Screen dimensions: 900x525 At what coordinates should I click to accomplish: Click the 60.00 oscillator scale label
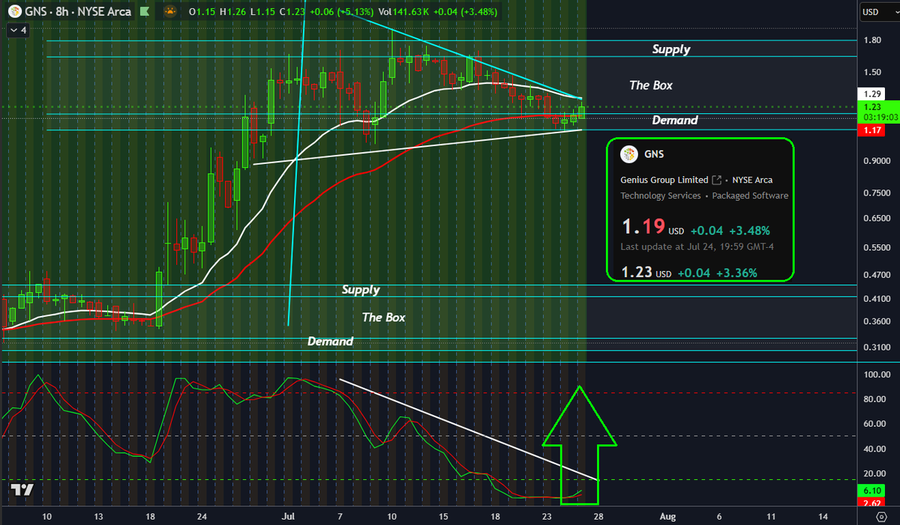tap(874, 424)
